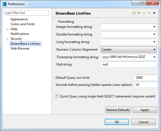Click the type filter text field

point(27,13)
